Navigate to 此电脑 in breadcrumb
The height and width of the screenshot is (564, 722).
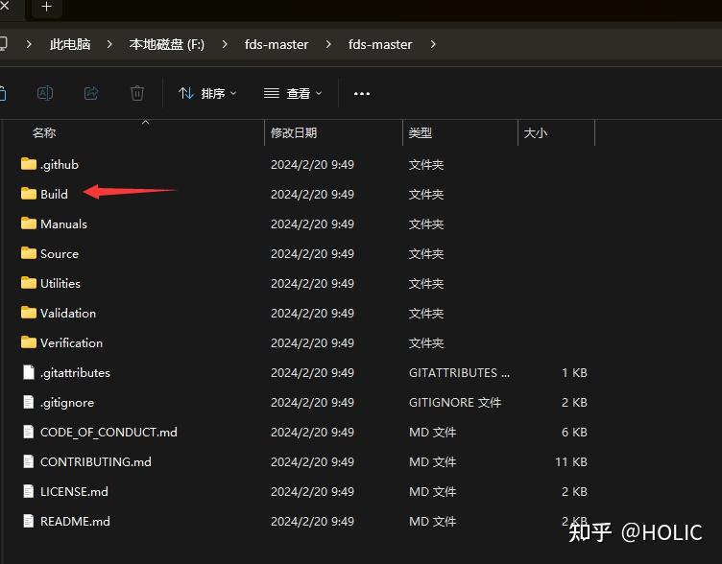coord(70,45)
